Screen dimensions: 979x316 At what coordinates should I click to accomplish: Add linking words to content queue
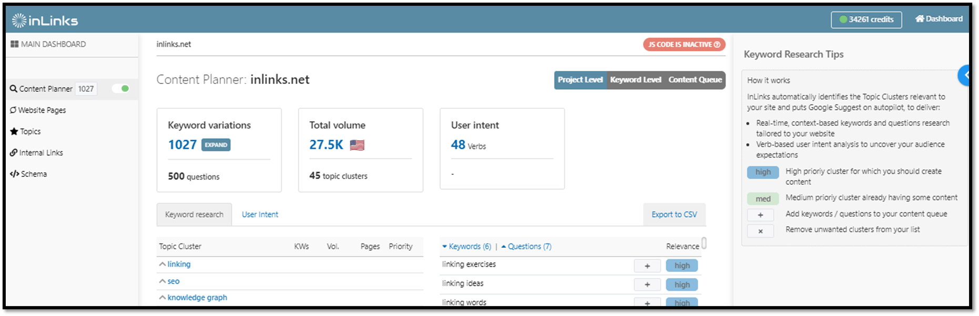(647, 303)
